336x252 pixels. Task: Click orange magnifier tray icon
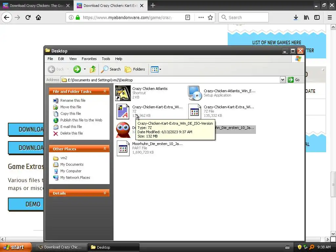pos(312,247)
